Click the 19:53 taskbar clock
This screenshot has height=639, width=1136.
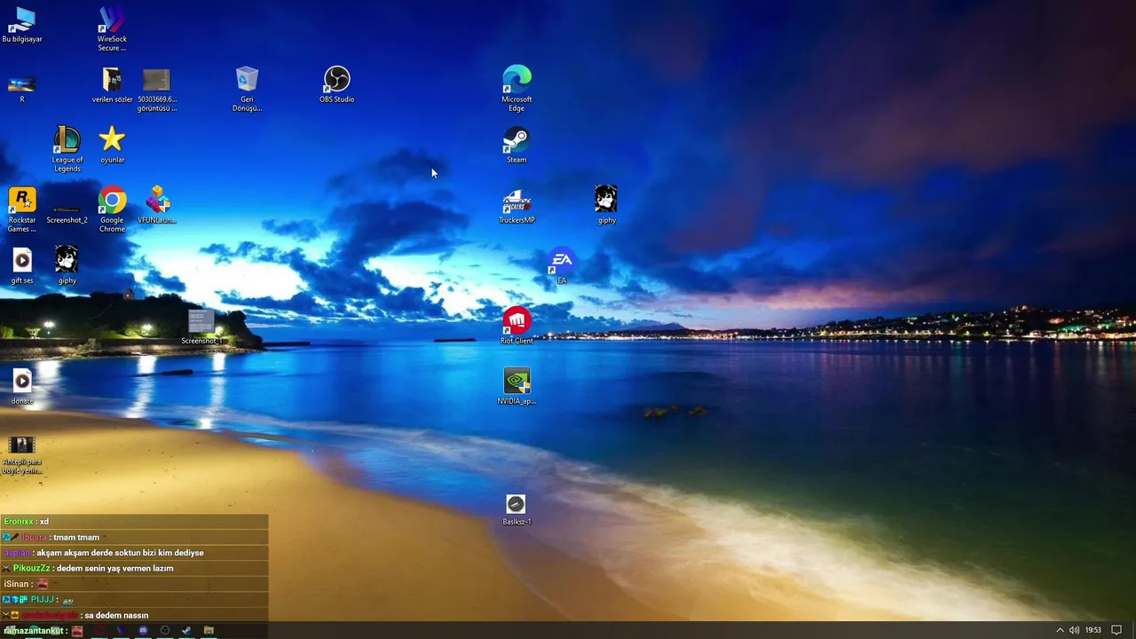pos(1093,630)
